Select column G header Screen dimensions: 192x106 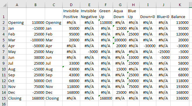click(x=120, y=5)
